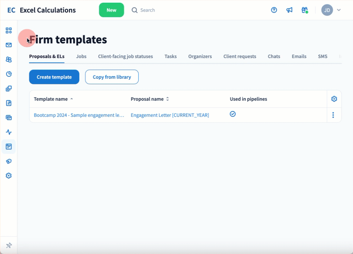Viewport: 353px width, 254px height.
Task: Click the Copy from library button
Action: click(x=112, y=77)
